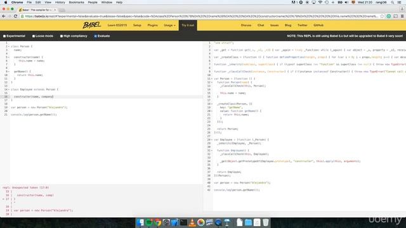Viewport: 406px width, 228px height.
Task: Open the Setup link
Action: click(137, 25)
